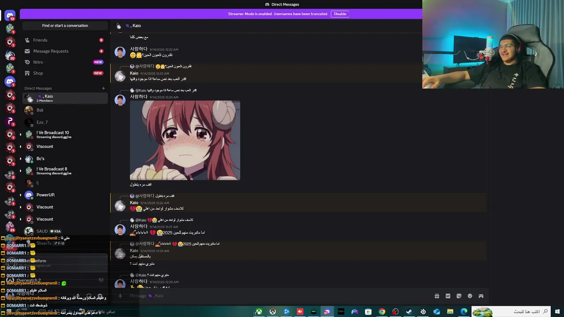The height and width of the screenshot is (317, 564).
Task: Open Microsoft Store in taskbar
Action: click(368, 312)
